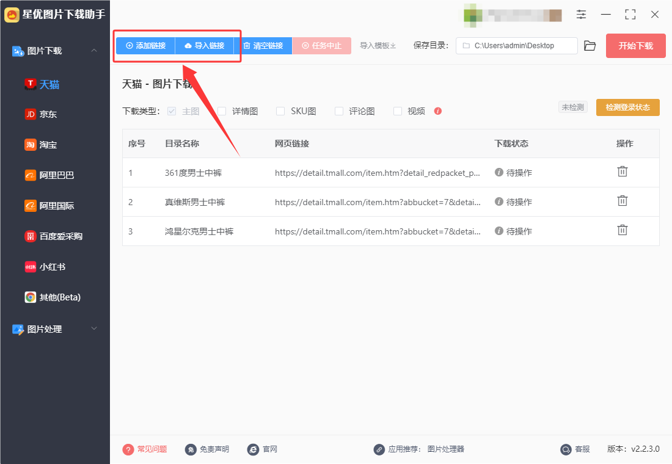
Task: Toggle the 主图 checkbox
Action: [172, 111]
